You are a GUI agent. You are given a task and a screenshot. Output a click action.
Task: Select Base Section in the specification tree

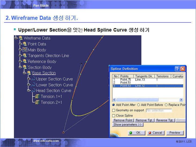pyautogui.click(x=44, y=73)
